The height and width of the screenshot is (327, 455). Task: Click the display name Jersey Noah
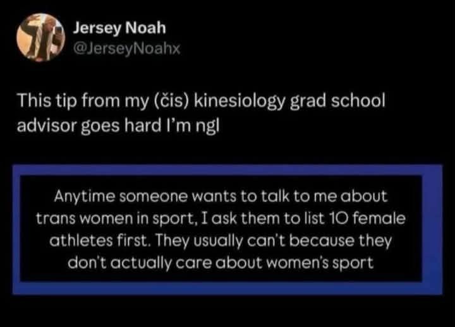pyautogui.click(x=119, y=28)
